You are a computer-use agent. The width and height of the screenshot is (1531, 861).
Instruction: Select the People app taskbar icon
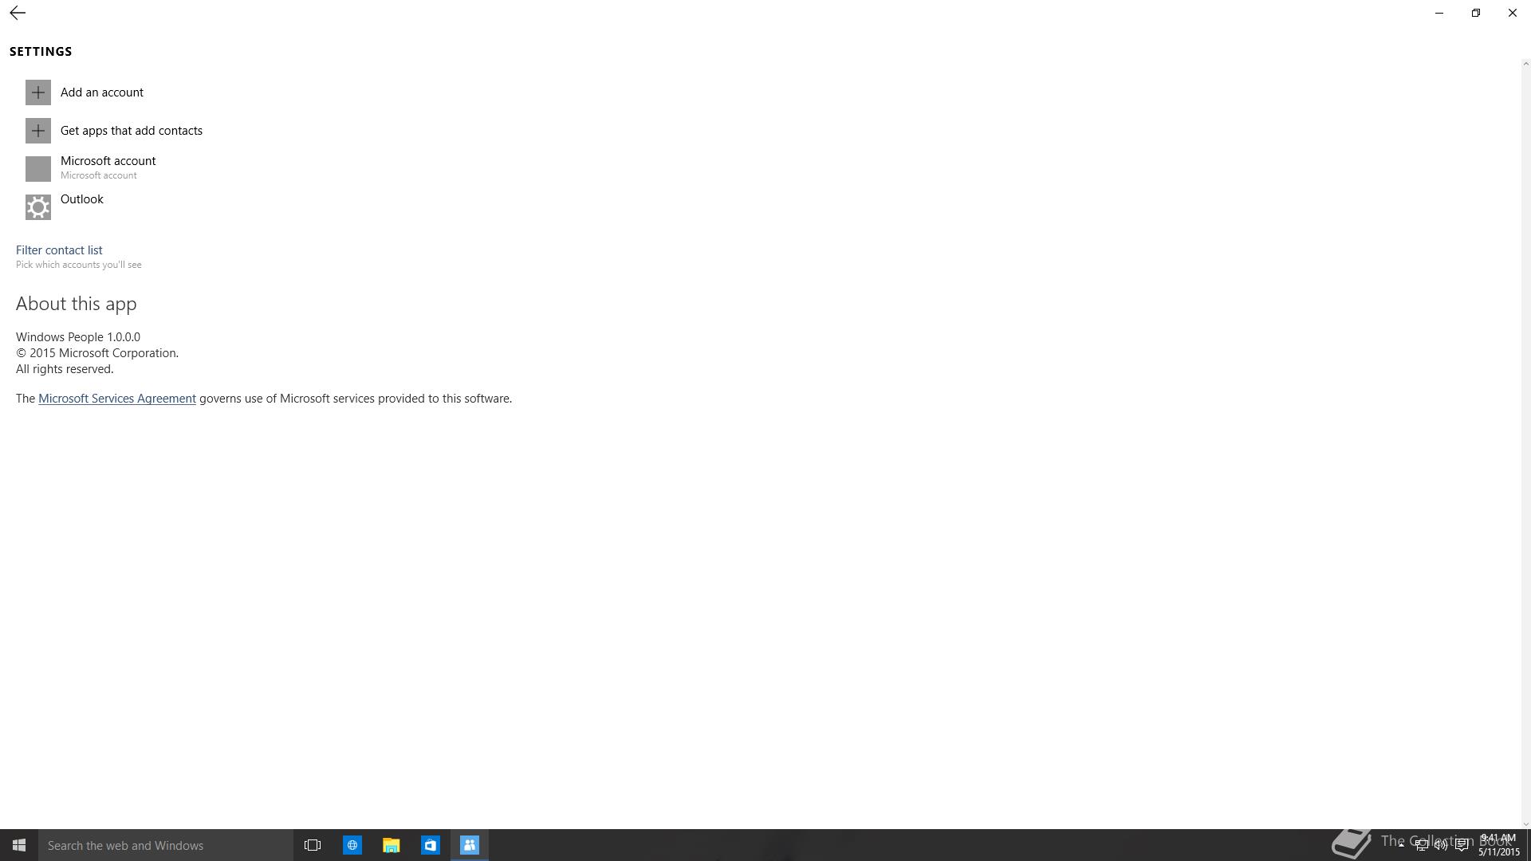coord(470,845)
